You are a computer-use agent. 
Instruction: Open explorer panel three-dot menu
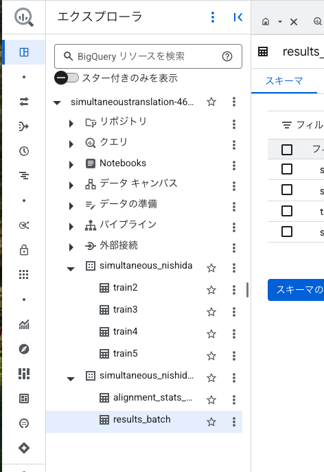point(213,17)
